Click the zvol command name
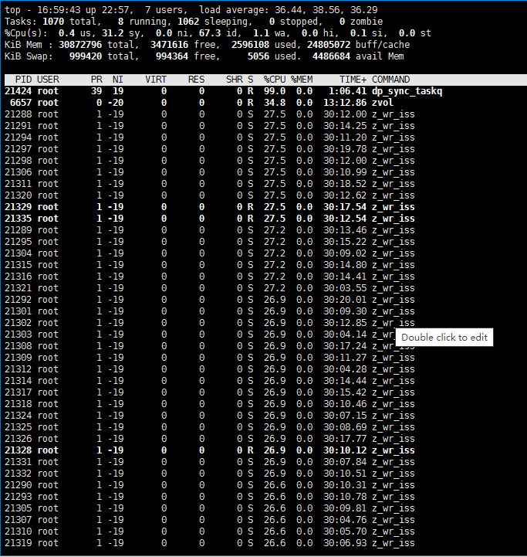This screenshot has height=557, width=527. coord(383,103)
